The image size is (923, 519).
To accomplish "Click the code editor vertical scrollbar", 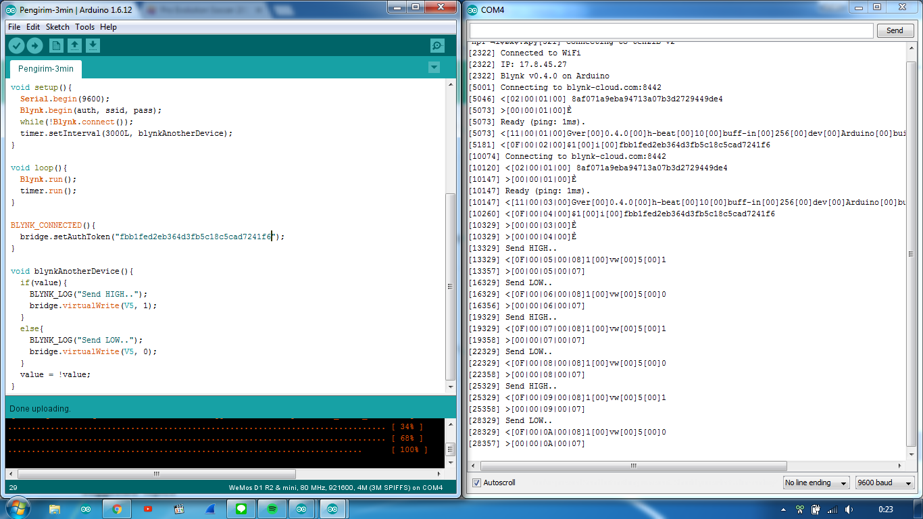I will tap(451, 287).
